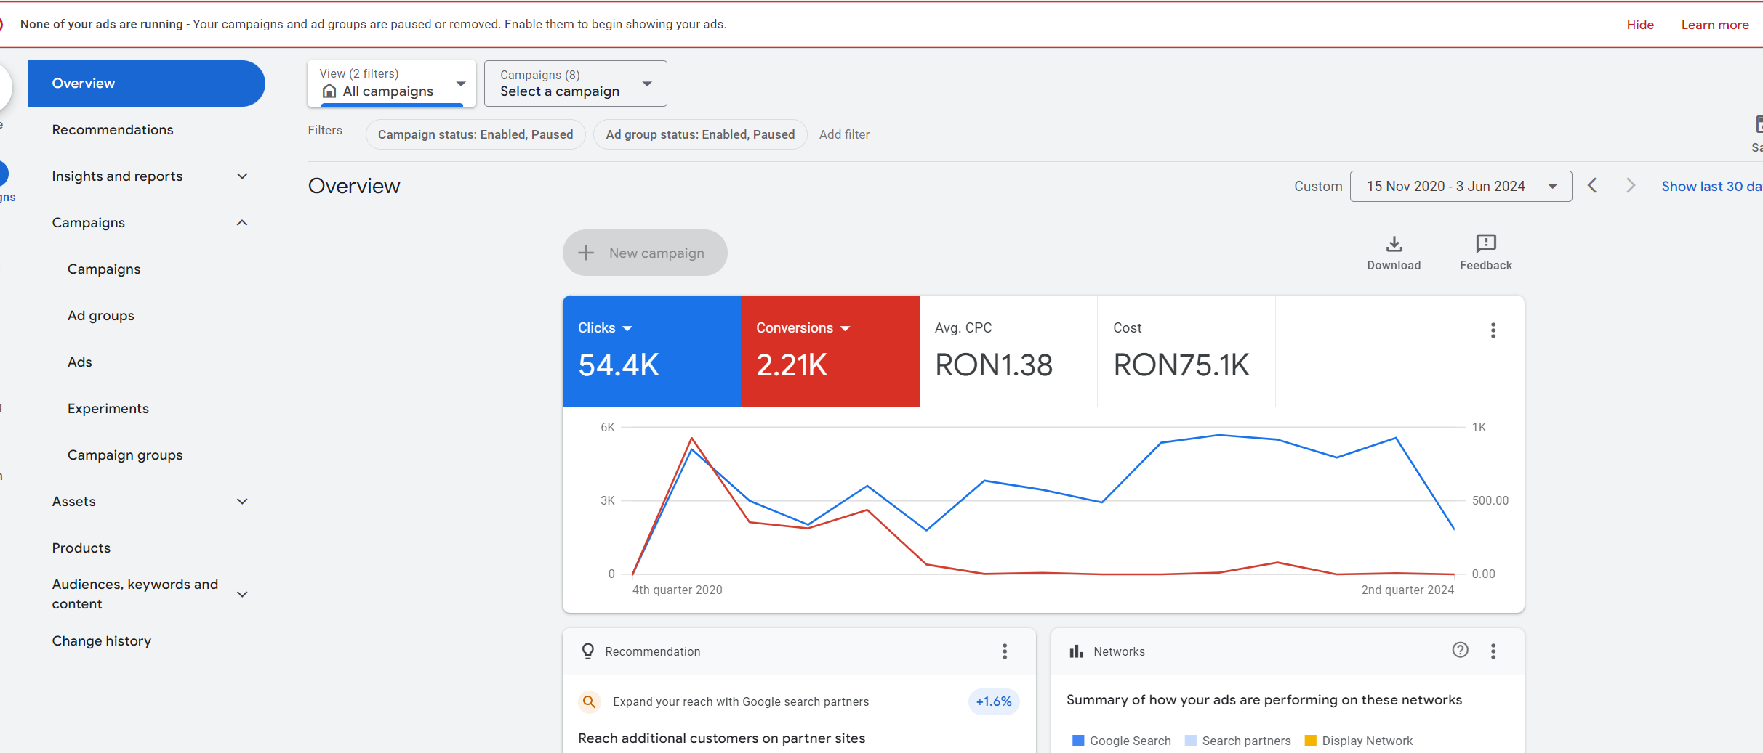The height and width of the screenshot is (753, 1763).
Task: Open the date range dropdown
Action: [1460, 187]
